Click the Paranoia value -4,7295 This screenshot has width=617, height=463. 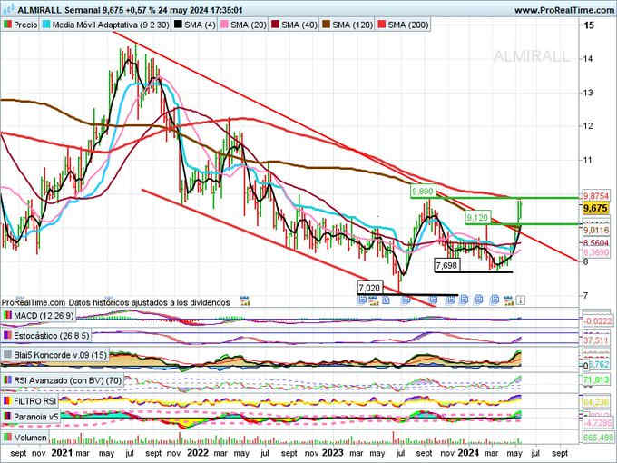(x=597, y=422)
